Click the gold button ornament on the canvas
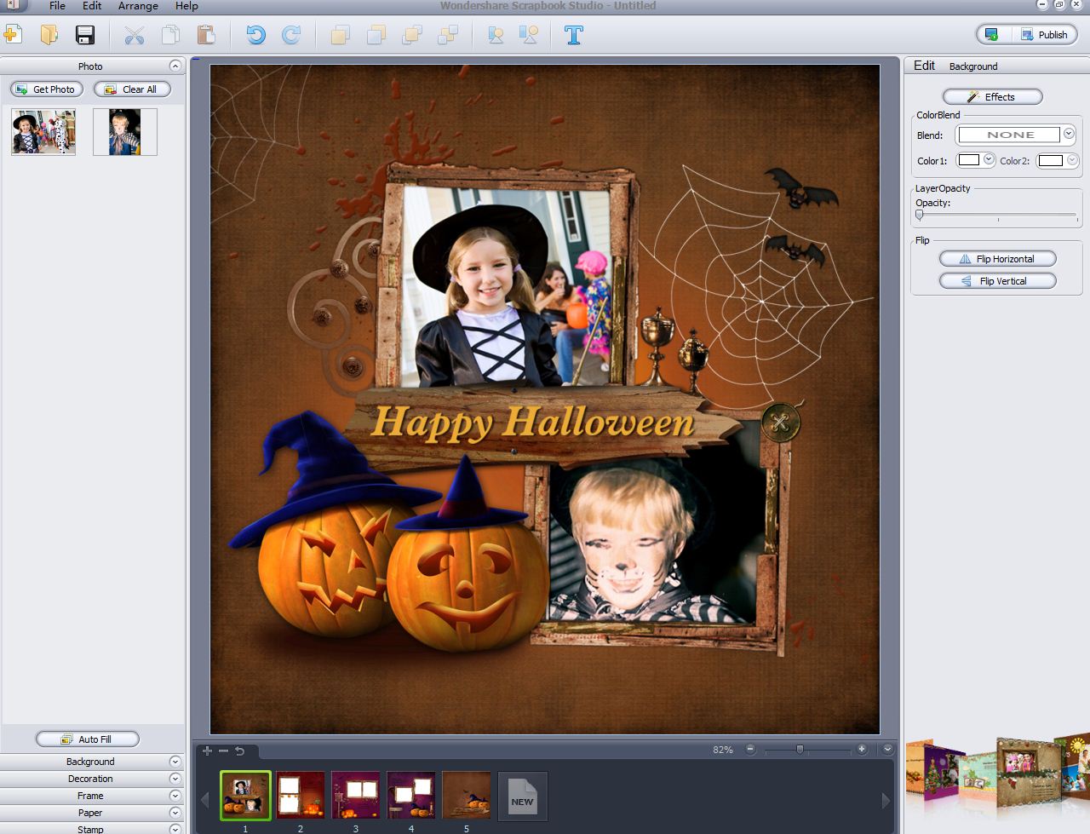The width and height of the screenshot is (1090, 834). pos(780,421)
